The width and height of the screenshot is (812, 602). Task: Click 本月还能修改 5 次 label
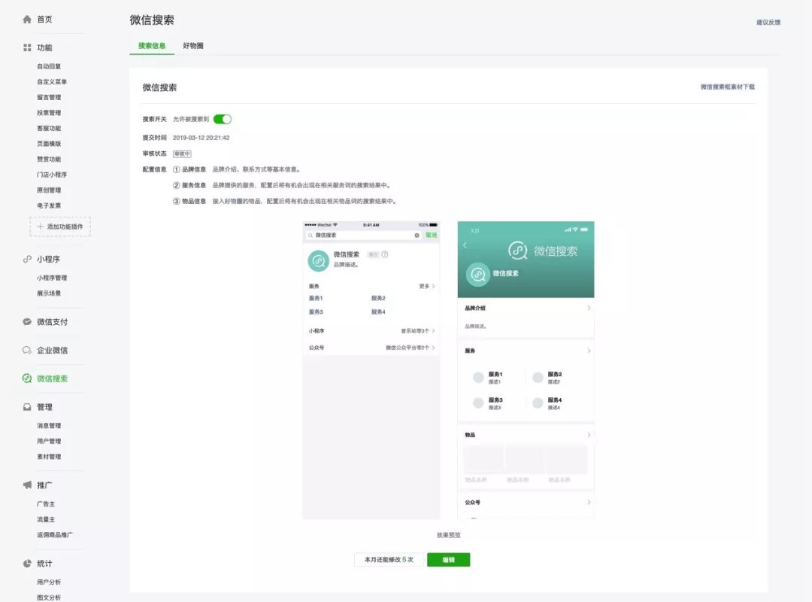(389, 560)
